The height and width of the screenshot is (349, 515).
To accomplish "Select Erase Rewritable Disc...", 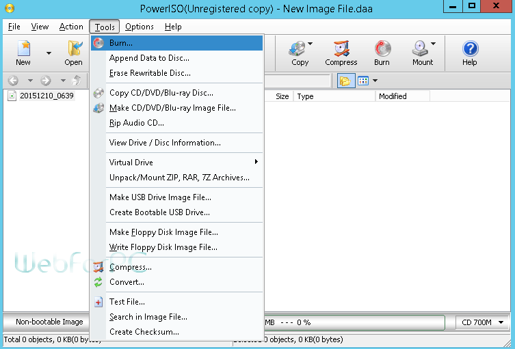I will pyautogui.click(x=176, y=73).
